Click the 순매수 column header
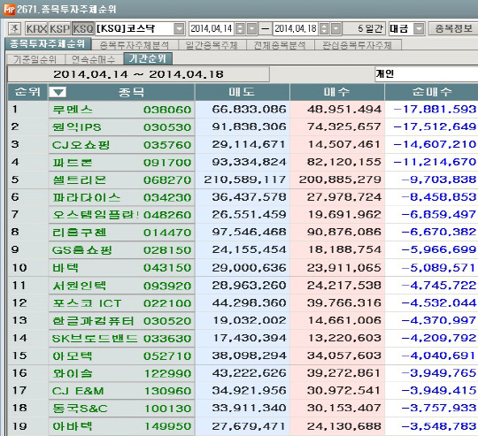Screen dimensions: 478x436 432,92
